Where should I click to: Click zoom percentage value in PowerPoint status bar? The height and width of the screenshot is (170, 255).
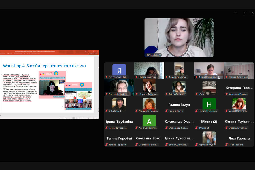click(96, 118)
